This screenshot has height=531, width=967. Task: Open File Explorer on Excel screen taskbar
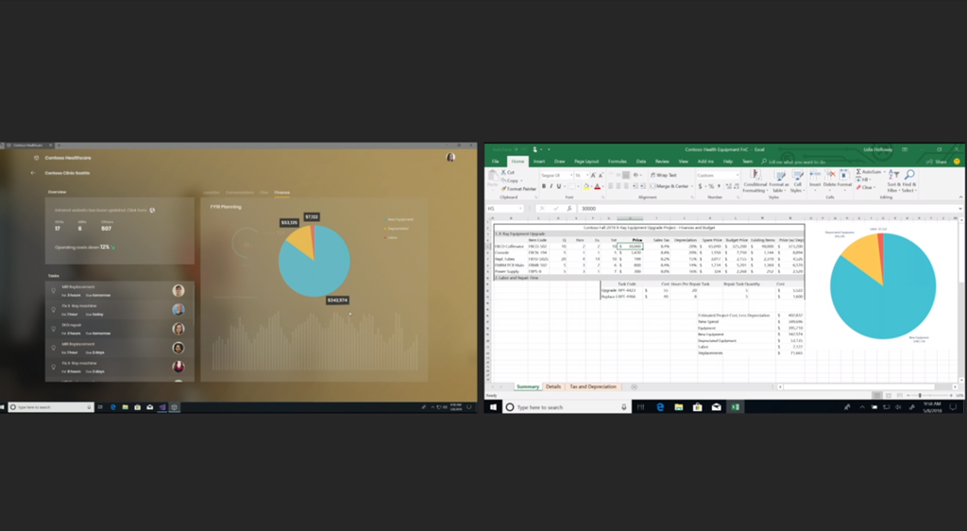(679, 407)
